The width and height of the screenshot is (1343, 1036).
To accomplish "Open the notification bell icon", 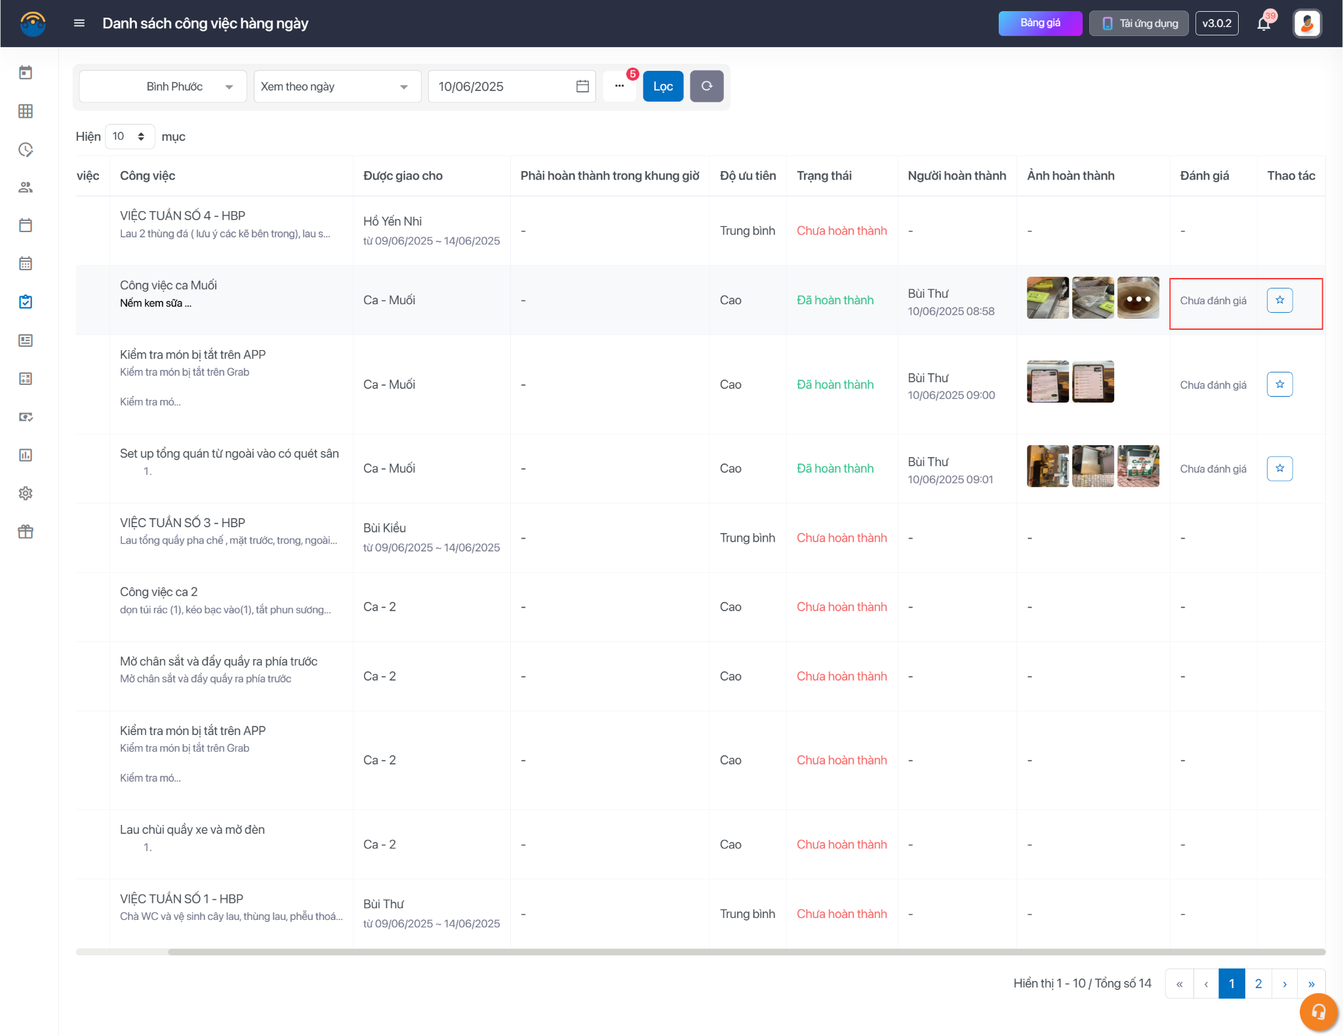I will coord(1263,24).
